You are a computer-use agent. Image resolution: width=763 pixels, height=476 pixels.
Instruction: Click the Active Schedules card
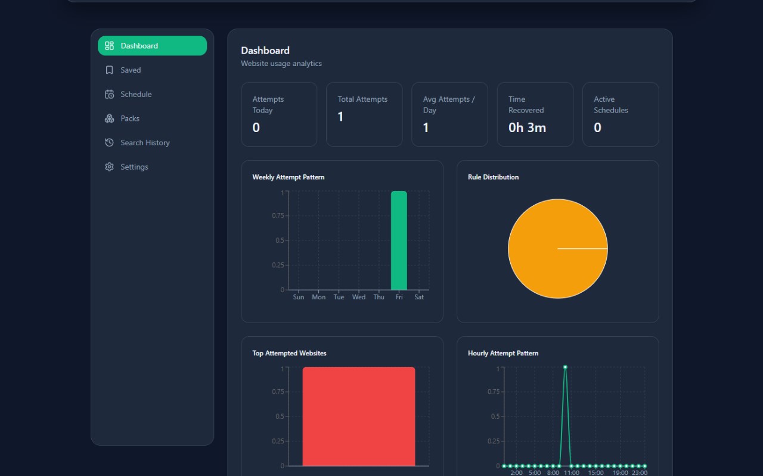pyautogui.click(x=621, y=114)
